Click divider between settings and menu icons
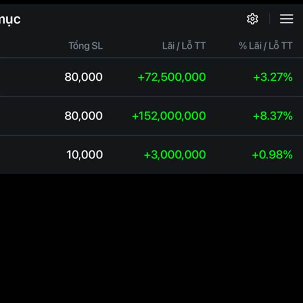This screenshot has height=303, width=303. (269, 19)
